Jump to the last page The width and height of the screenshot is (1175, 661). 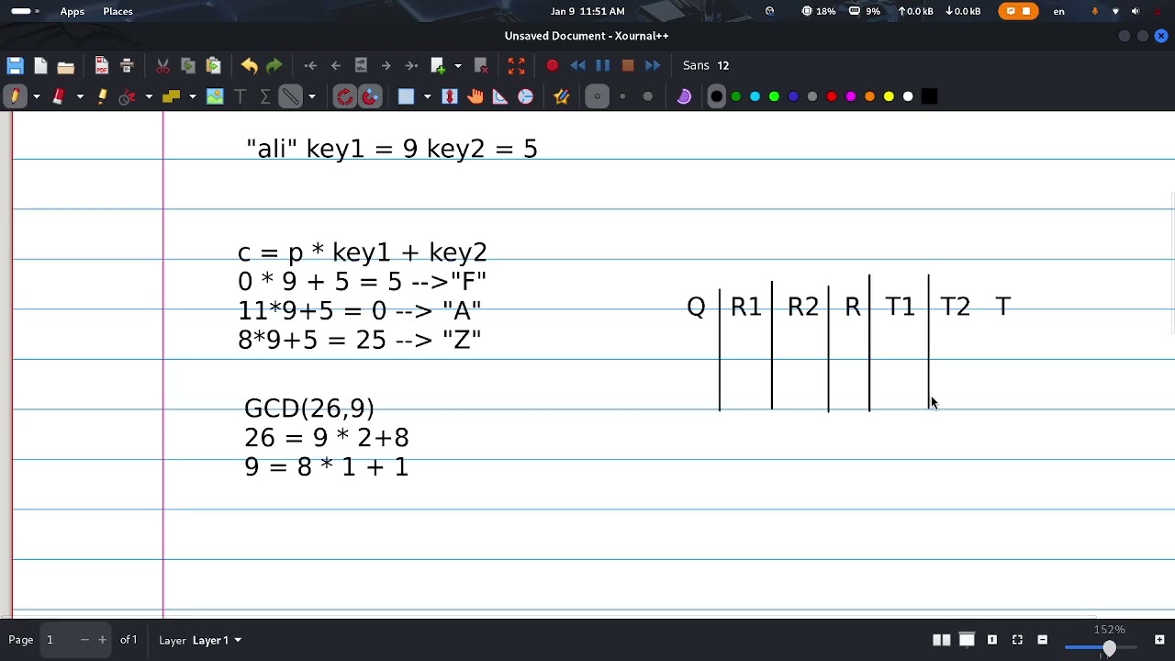411,65
